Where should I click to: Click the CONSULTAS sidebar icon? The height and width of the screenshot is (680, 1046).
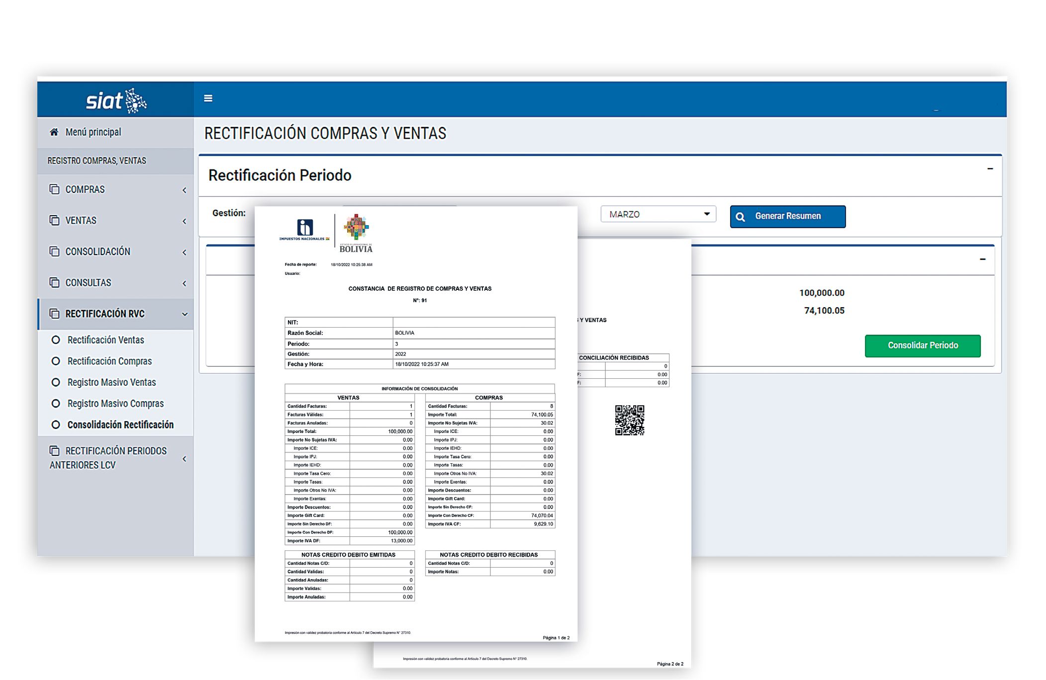(54, 282)
